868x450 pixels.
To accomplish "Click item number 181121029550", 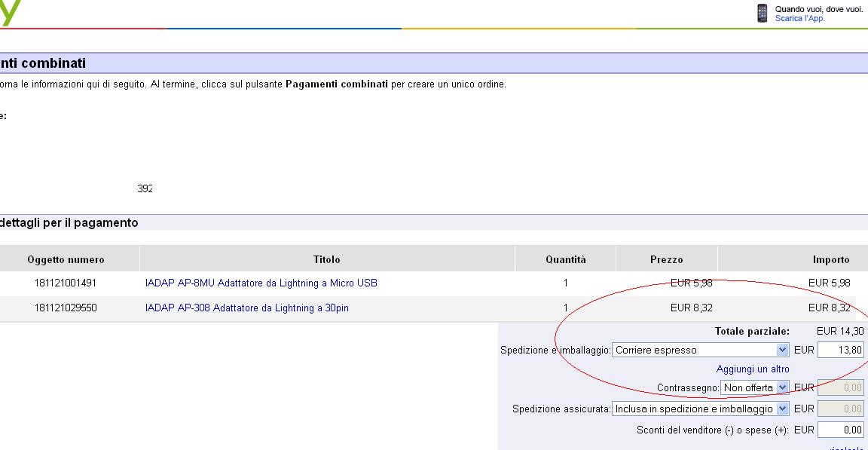I will (66, 308).
